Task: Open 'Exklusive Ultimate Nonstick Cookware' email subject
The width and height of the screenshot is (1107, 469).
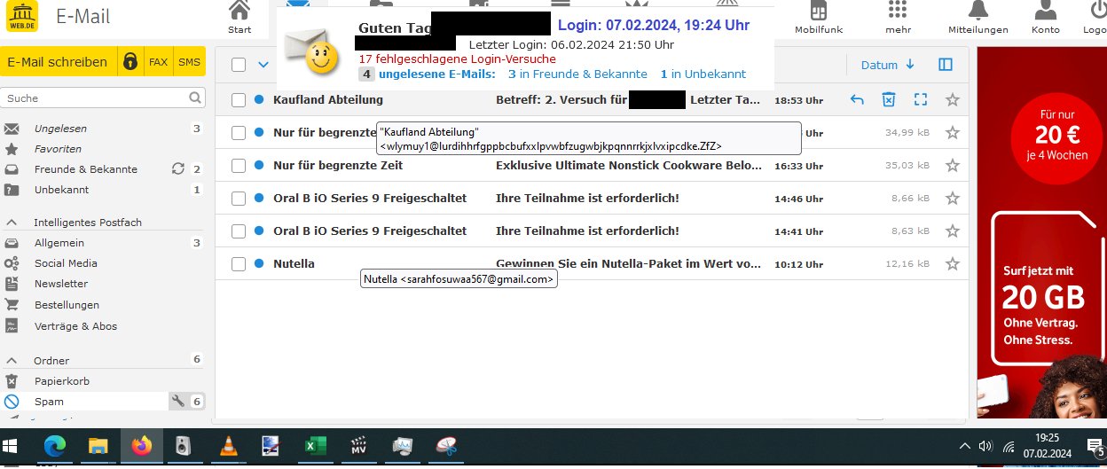Action: click(x=628, y=166)
